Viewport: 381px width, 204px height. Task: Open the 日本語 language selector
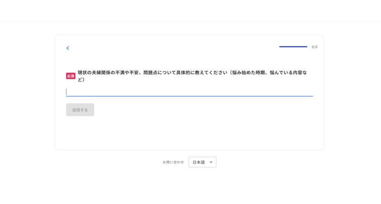click(202, 162)
